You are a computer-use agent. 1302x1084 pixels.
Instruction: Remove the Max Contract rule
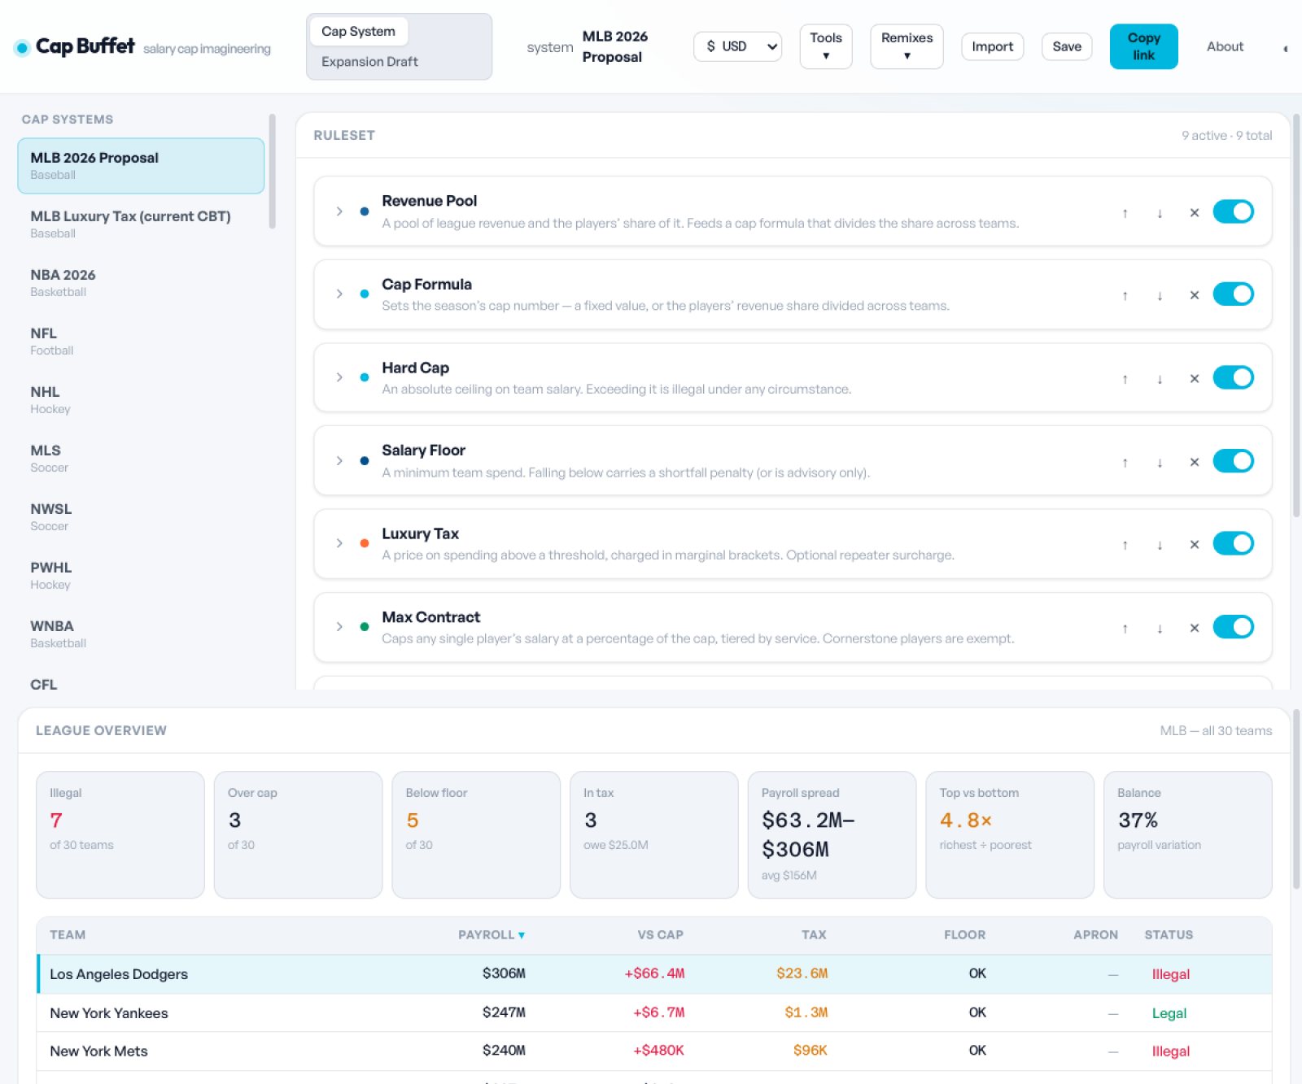[1195, 629]
